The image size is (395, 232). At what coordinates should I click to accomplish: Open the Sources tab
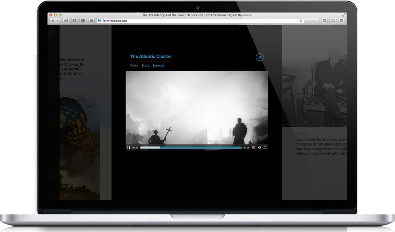pyautogui.click(x=158, y=65)
